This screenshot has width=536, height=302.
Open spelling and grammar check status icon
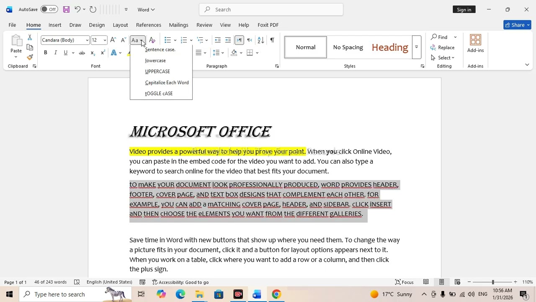coord(77,282)
